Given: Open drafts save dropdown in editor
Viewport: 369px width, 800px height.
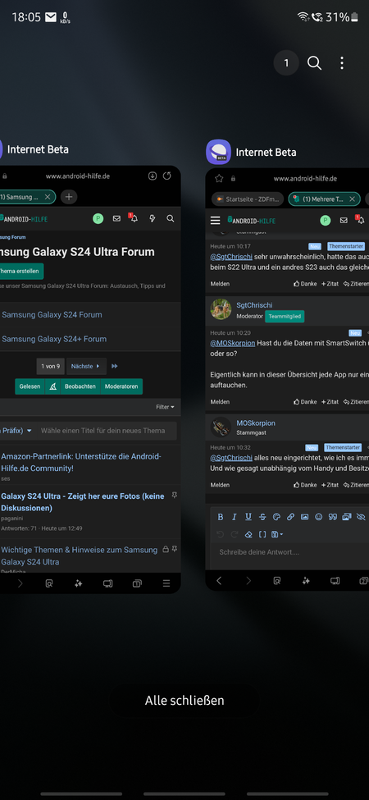Looking at the screenshot, I should (x=278, y=535).
